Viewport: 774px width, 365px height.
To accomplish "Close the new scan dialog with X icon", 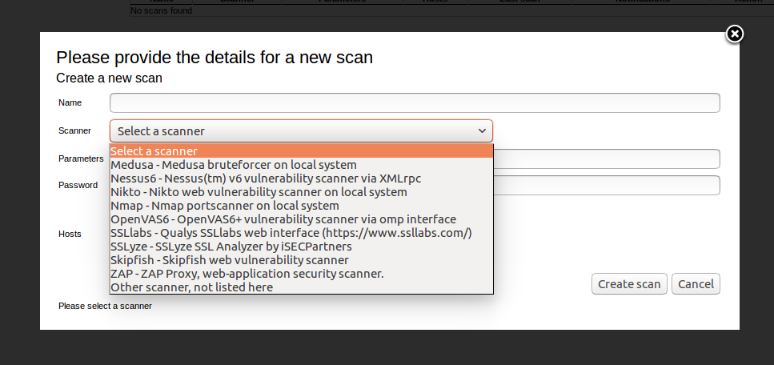I will tap(735, 34).
